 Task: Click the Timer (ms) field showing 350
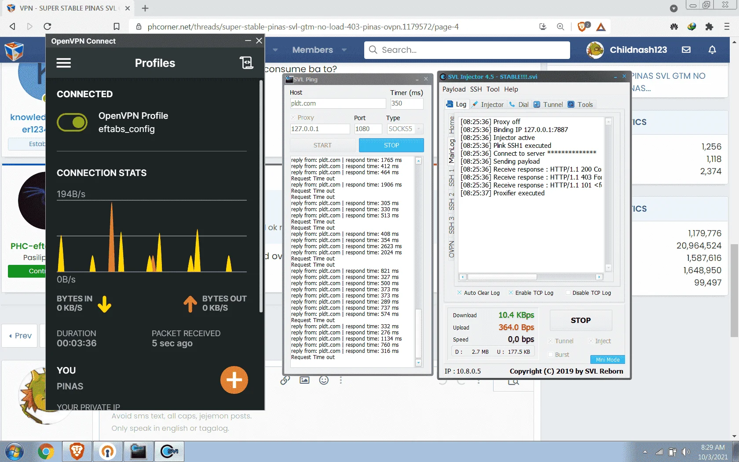click(407, 103)
